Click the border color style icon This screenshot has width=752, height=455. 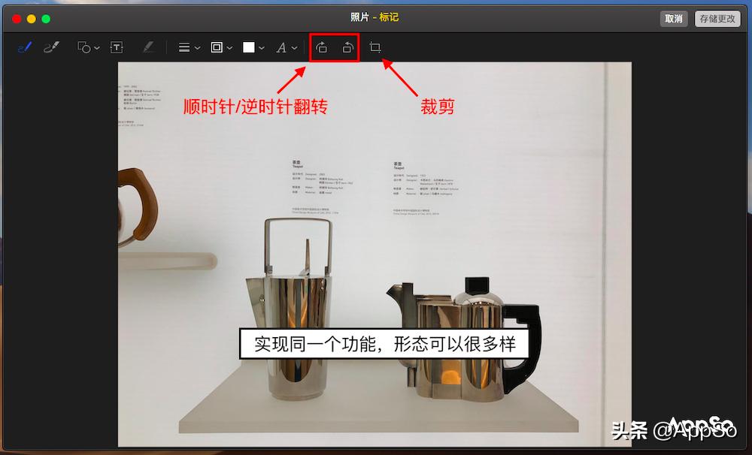click(217, 47)
